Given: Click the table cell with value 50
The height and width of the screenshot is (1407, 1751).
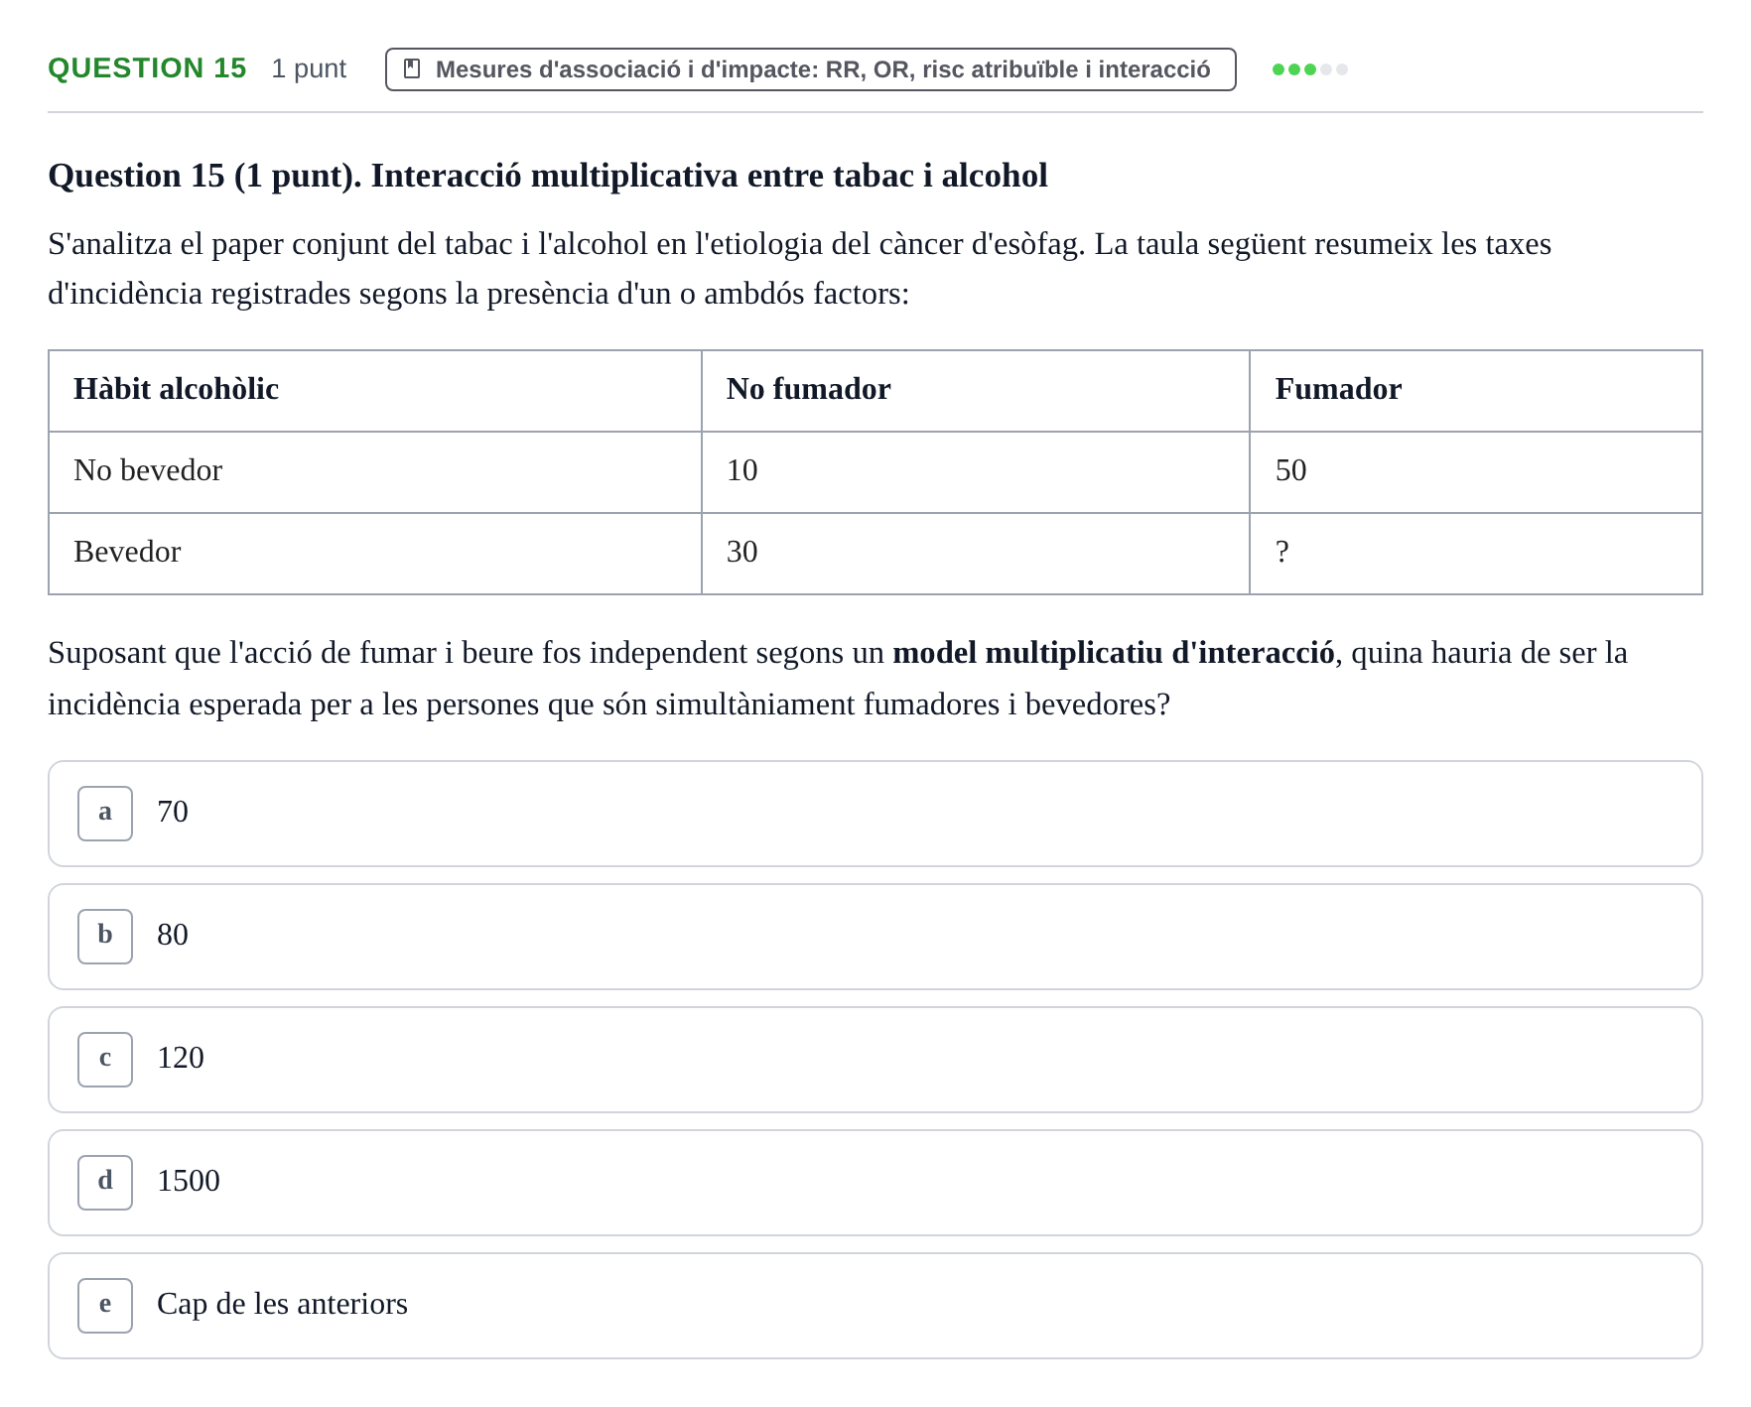Looking at the screenshot, I should 1475,472.
